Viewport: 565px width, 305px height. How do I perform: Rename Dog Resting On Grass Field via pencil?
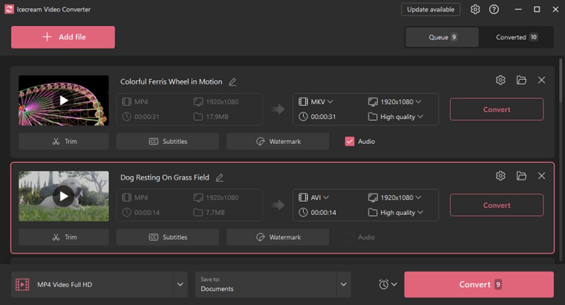[x=220, y=178]
